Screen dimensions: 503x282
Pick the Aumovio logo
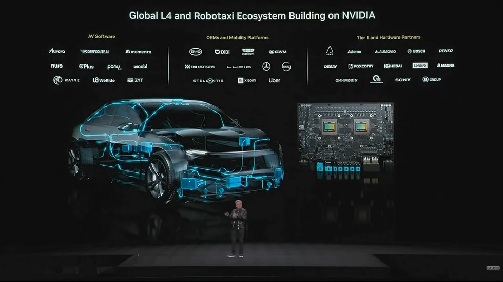pos(385,52)
